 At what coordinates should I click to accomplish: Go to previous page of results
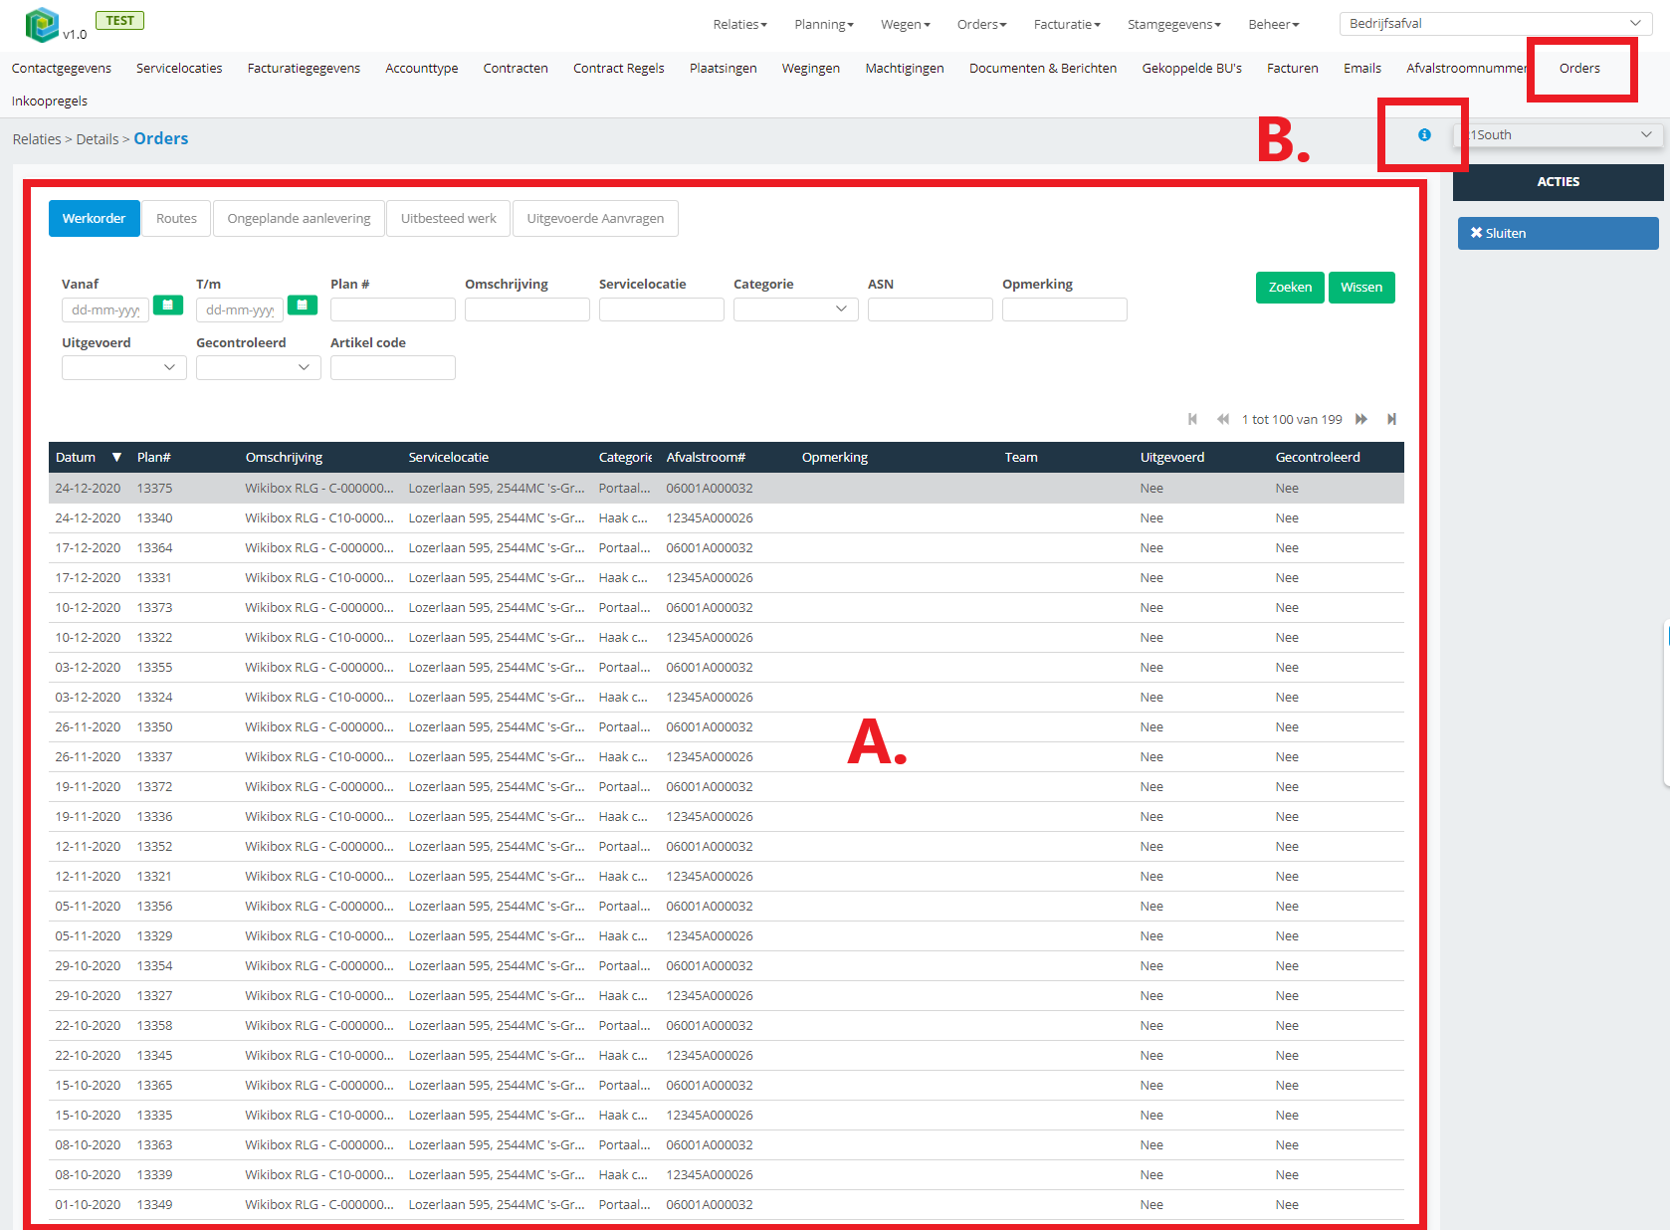pos(1222,419)
